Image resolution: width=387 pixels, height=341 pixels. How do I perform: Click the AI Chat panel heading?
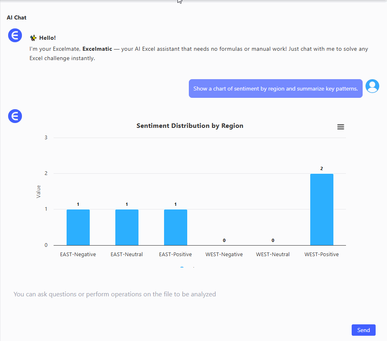click(x=17, y=17)
